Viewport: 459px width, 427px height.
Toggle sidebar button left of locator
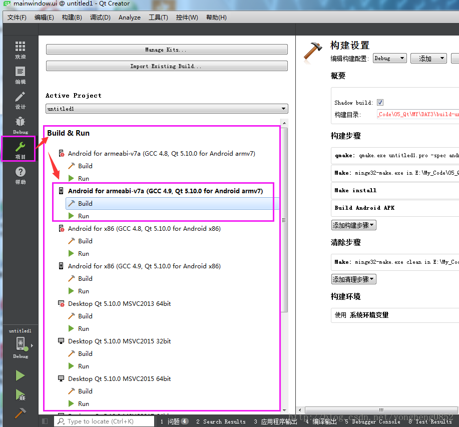coord(45,421)
